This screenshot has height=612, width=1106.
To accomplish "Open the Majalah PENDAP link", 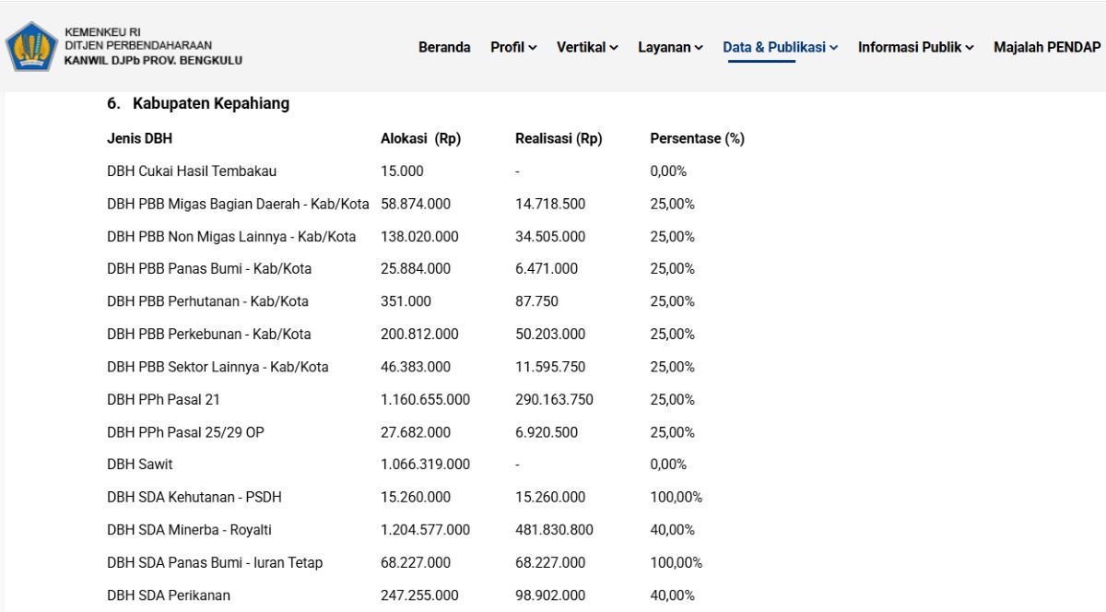I will tap(1047, 47).
